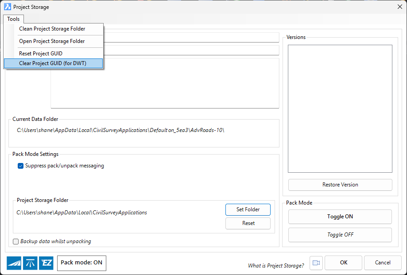Click the Restore Version button

click(x=340, y=185)
